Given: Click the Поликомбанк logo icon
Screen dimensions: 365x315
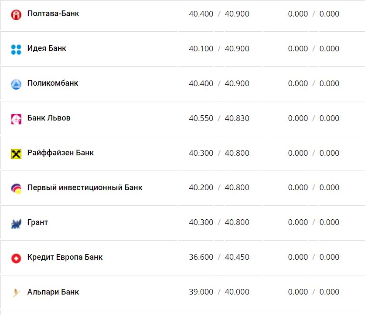Looking at the screenshot, I should pyautogui.click(x=16, y=84).
